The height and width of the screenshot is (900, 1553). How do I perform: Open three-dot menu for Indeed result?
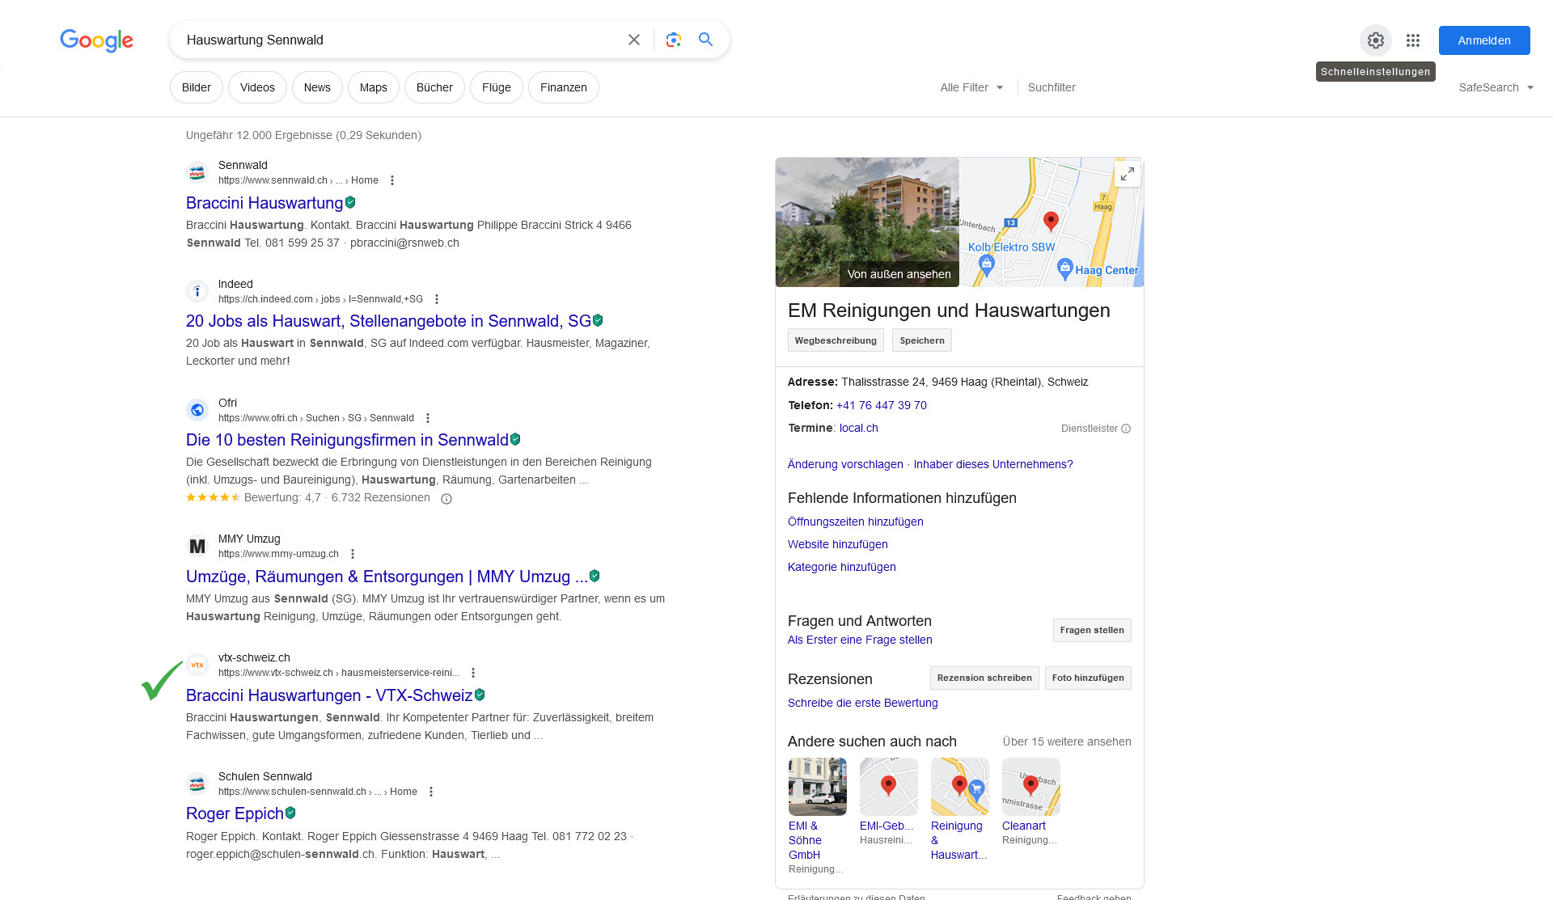(x=437, y=299)
